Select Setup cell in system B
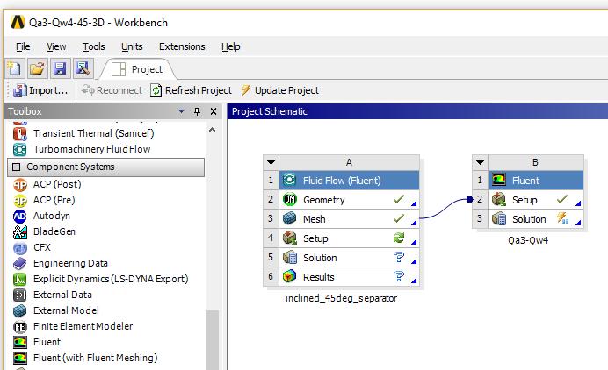 click(536, 200)
